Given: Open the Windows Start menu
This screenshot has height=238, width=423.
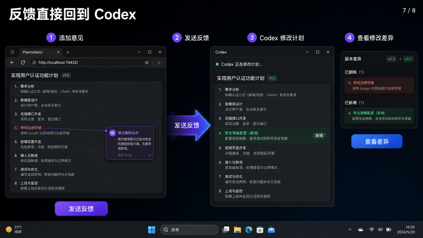Looking at the screenshot, I should pos(152,230).
